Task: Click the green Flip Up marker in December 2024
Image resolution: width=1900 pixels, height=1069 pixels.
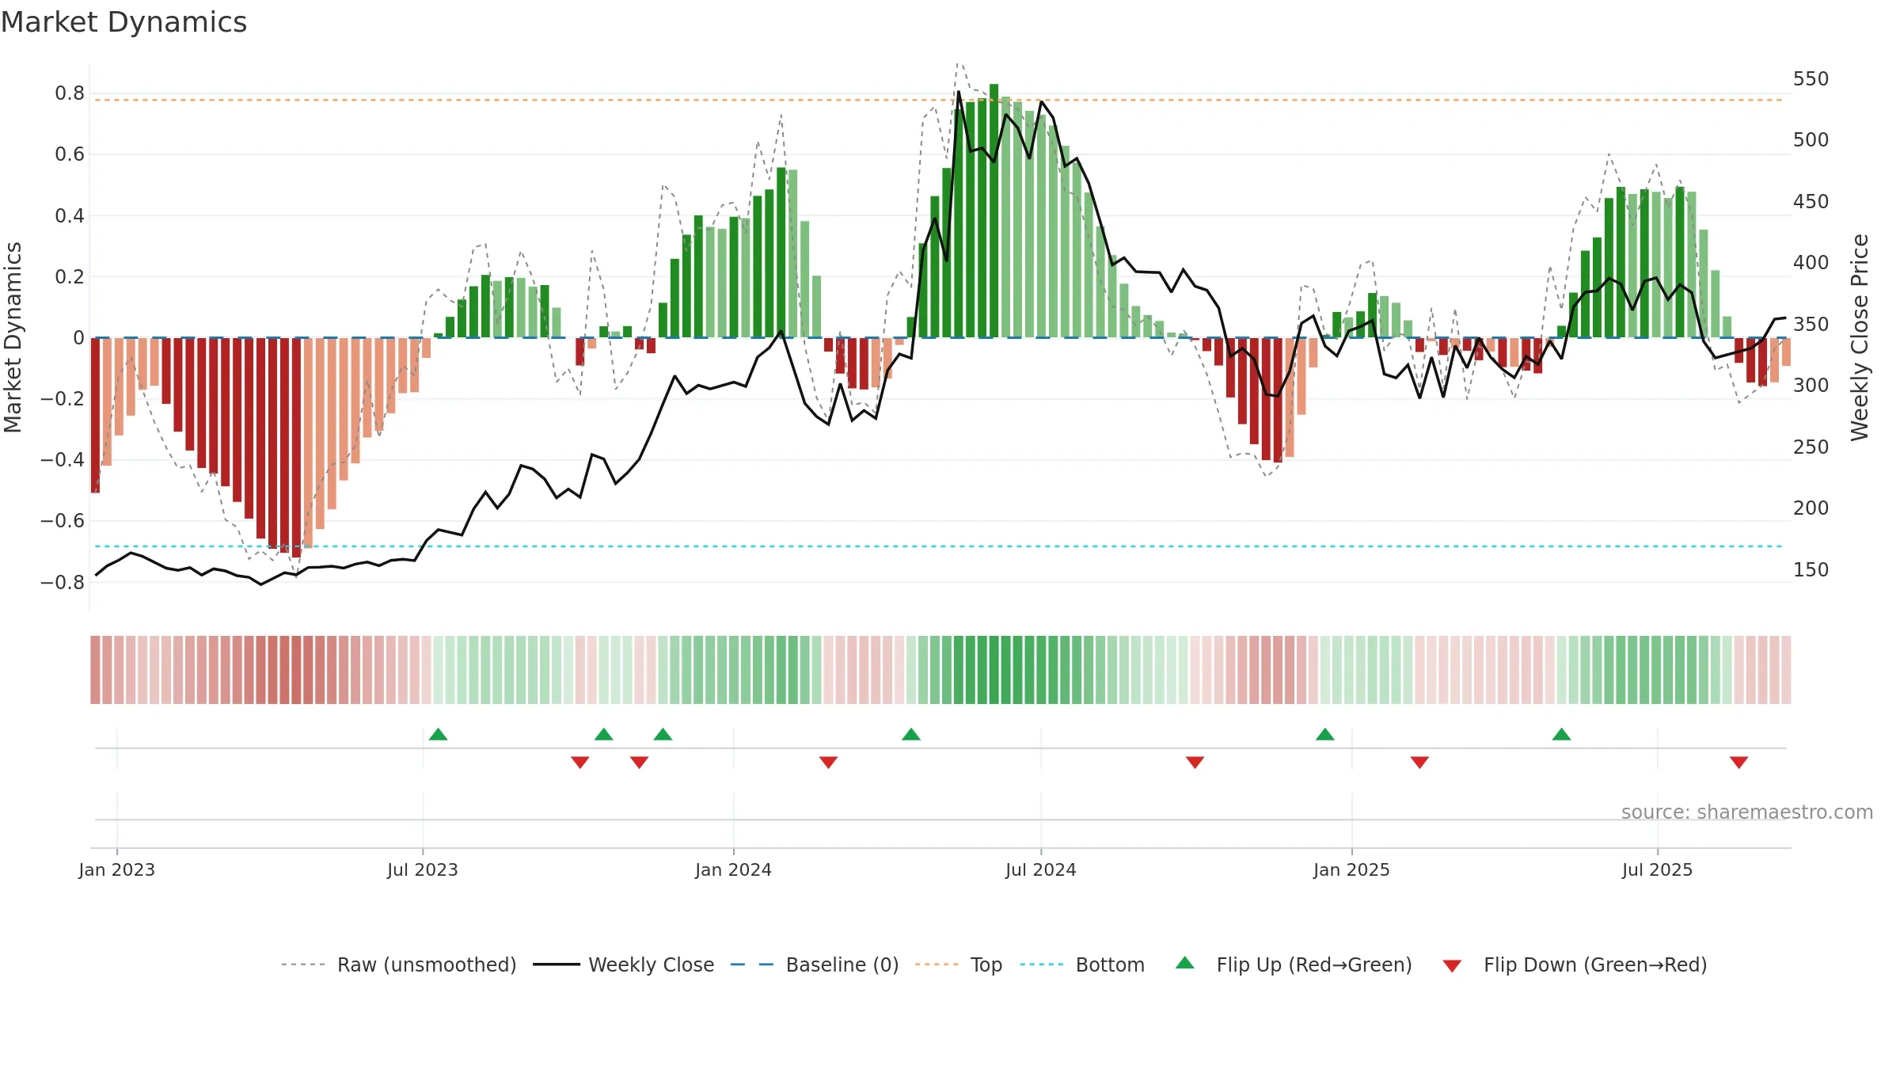Action: tap(1324, 734)
